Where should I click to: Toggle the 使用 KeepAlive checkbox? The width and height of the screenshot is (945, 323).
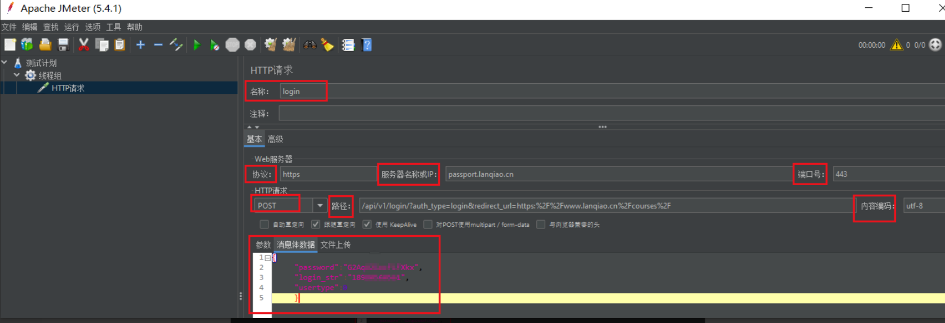point(367,225)
